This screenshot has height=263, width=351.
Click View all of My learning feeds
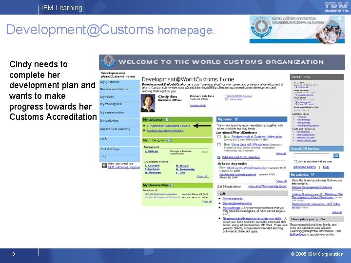(x=267, y=187)
